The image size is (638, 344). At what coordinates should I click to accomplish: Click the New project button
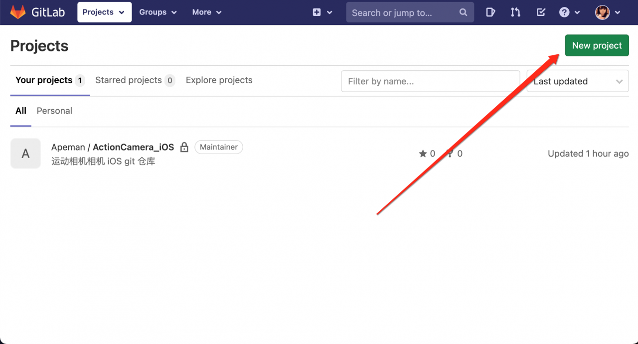597,45
